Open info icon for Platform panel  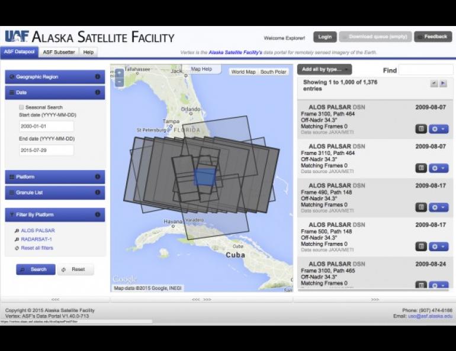pos(98,176)
